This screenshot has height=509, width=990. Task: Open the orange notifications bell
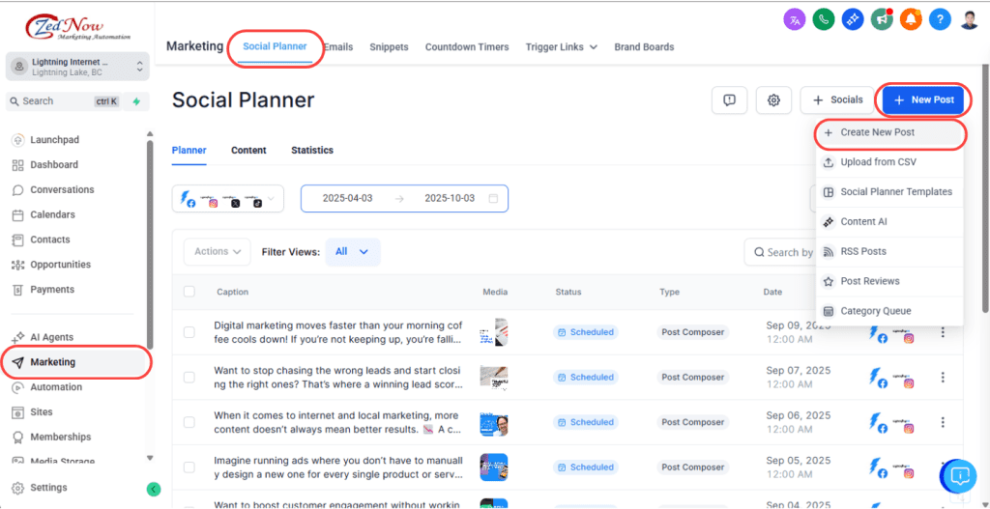point(911,19)
